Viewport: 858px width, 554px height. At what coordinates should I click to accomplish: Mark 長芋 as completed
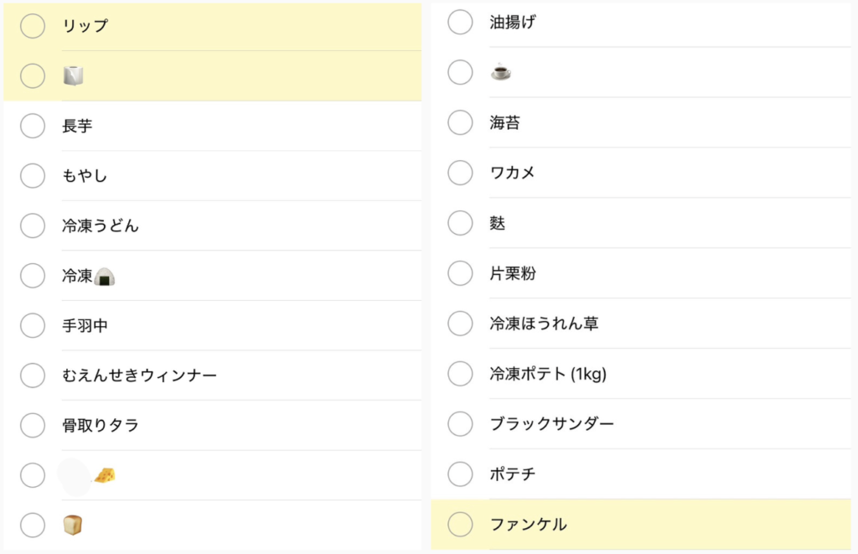33,126
